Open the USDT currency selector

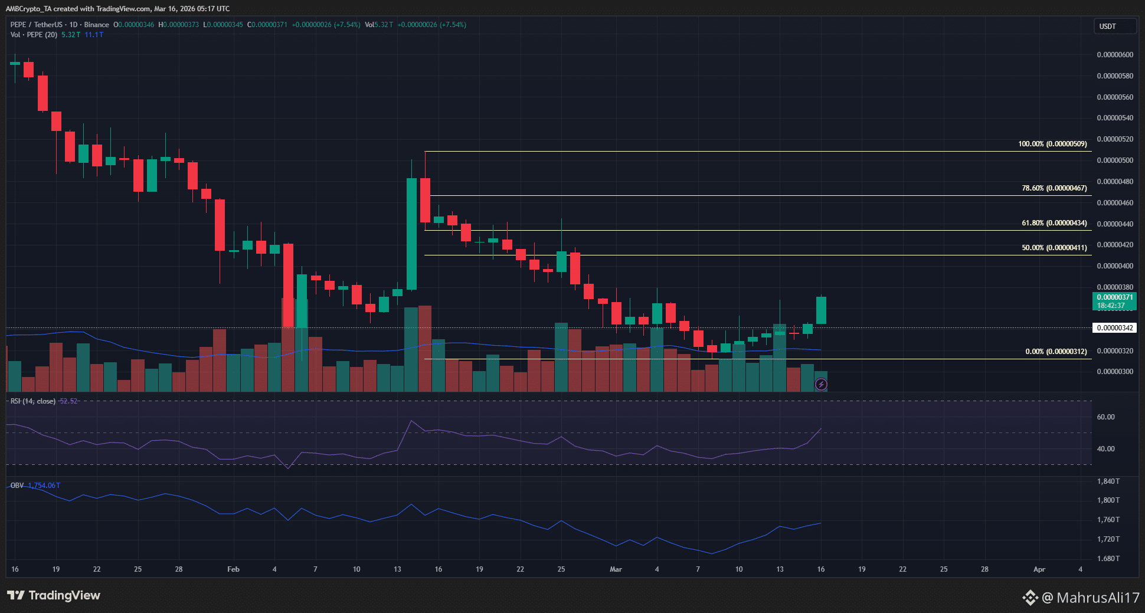[x=1114, y=26]
